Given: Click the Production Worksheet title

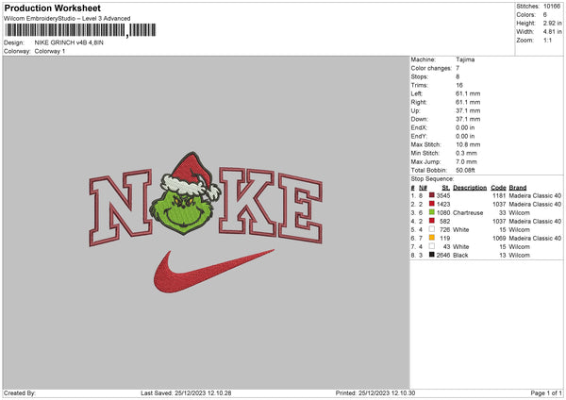Looking at the screenshot, I should coord(52,8).
